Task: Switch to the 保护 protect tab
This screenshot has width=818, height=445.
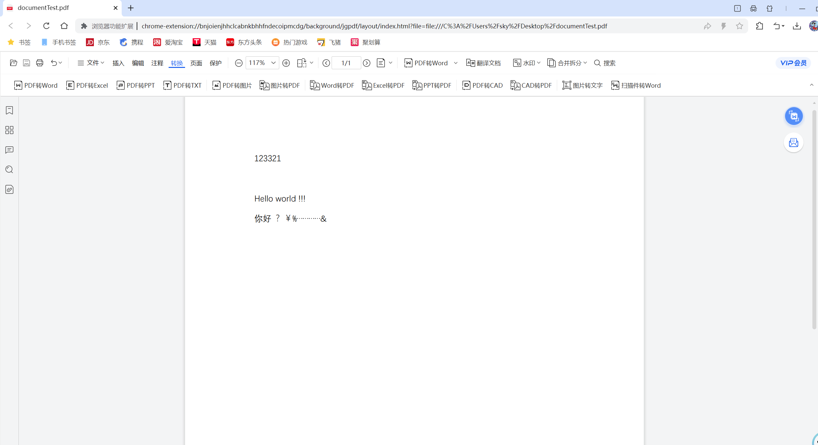Action: (x=216, y=63)
